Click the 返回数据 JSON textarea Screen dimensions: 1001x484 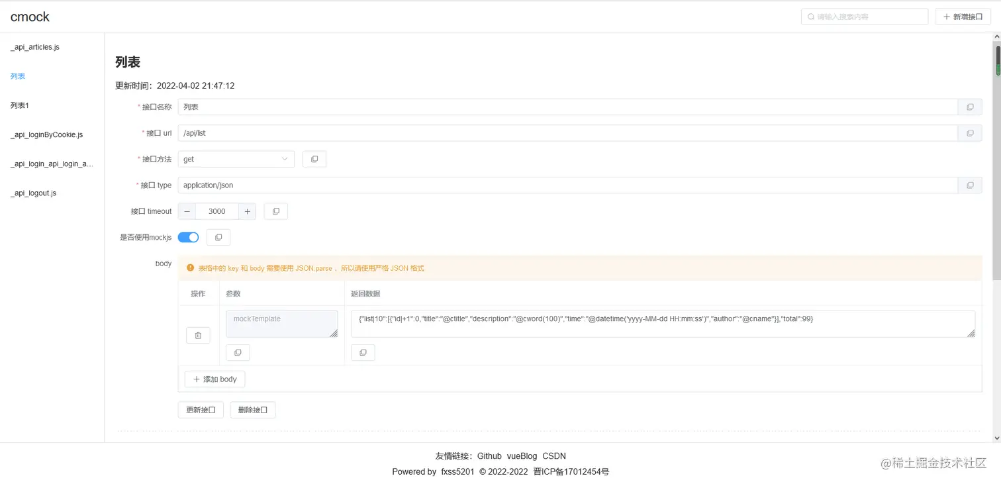coord(663,324)
